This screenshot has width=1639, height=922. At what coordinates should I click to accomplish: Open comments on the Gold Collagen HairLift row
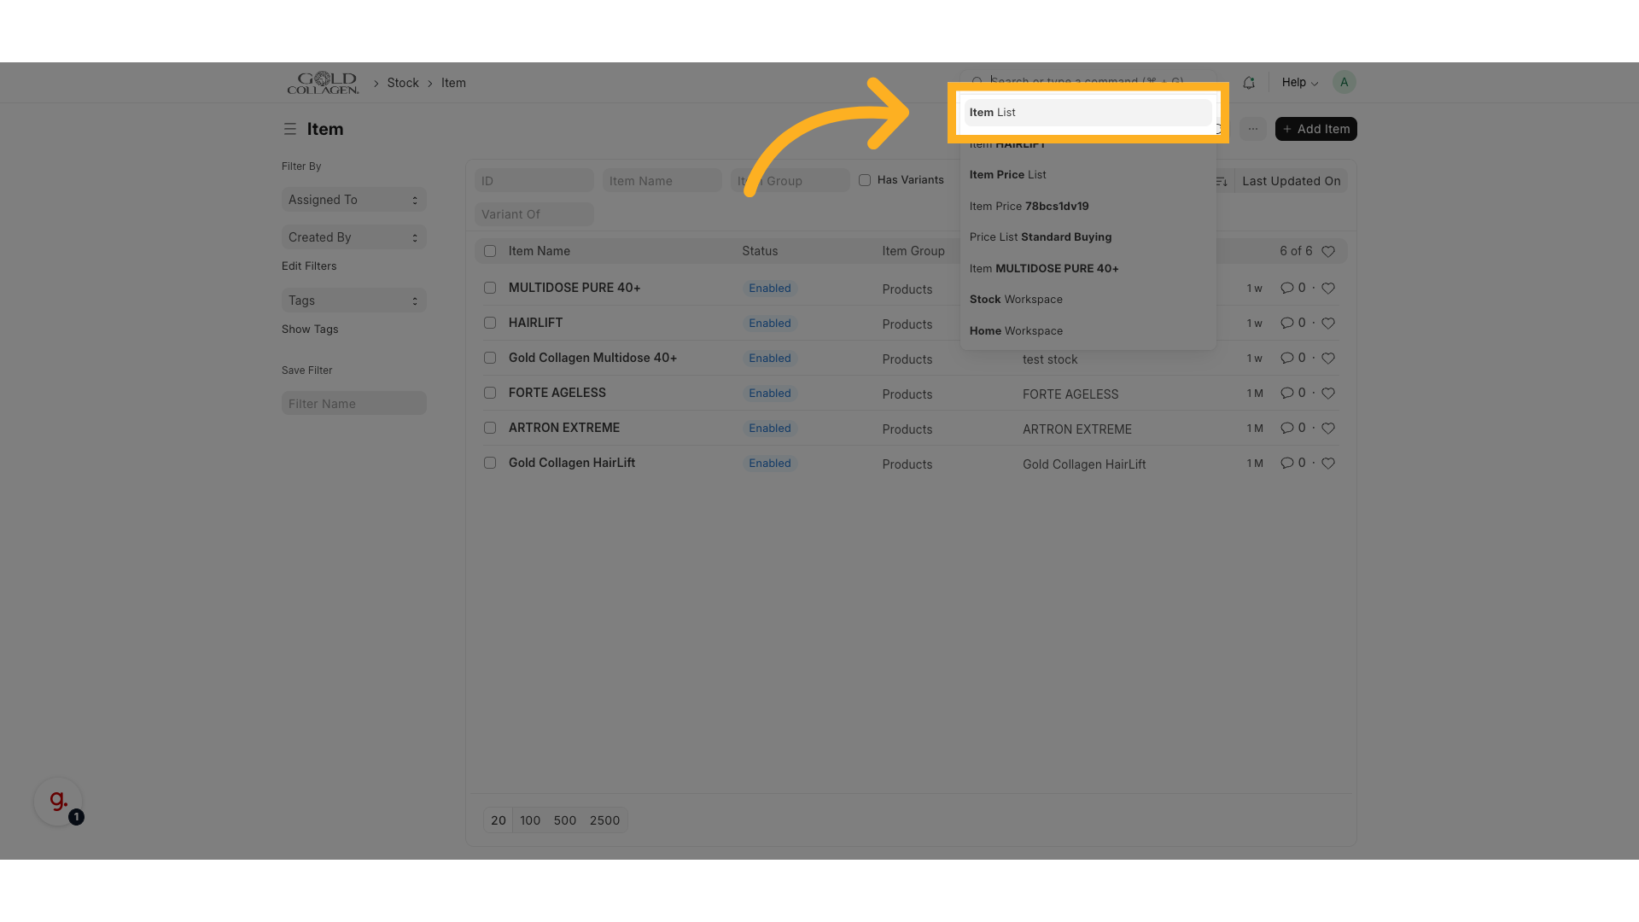click(x=1292, y=464)
